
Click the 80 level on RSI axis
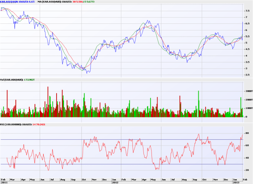(x=247, y=133)
